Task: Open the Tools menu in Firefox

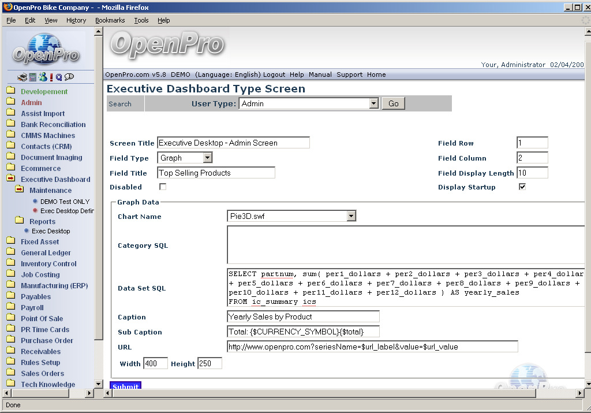Action: click(141, 20)
